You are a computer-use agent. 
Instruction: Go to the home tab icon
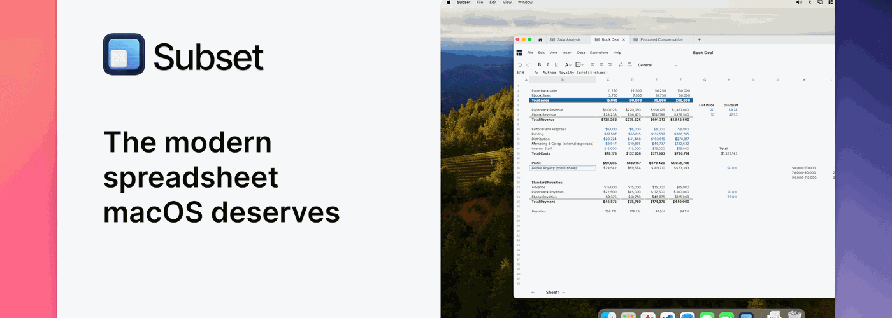540,39
